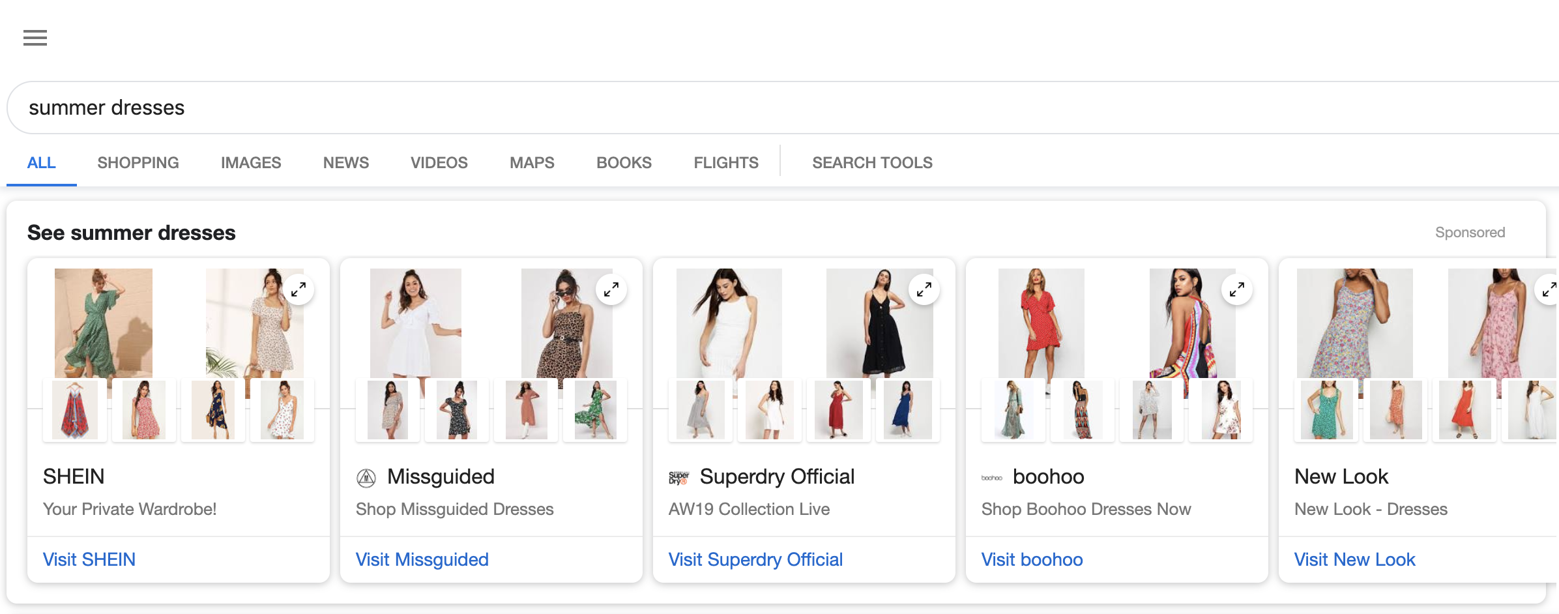The height and width of the screenshot is (614, 1559).
Task: Open the BOOKS tab
Action: point(624,162)
